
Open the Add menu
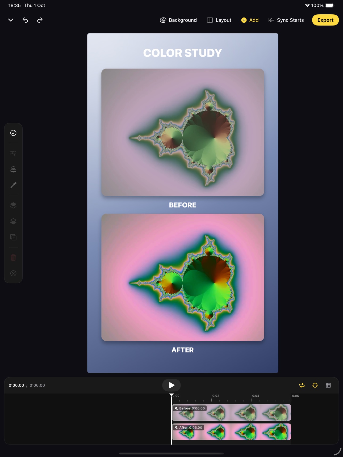(250, 20)
